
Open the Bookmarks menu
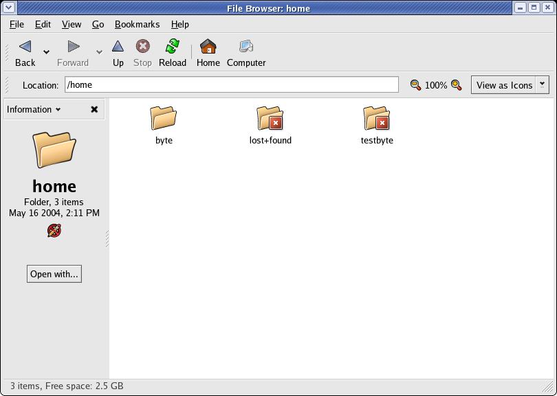(137, 25)
